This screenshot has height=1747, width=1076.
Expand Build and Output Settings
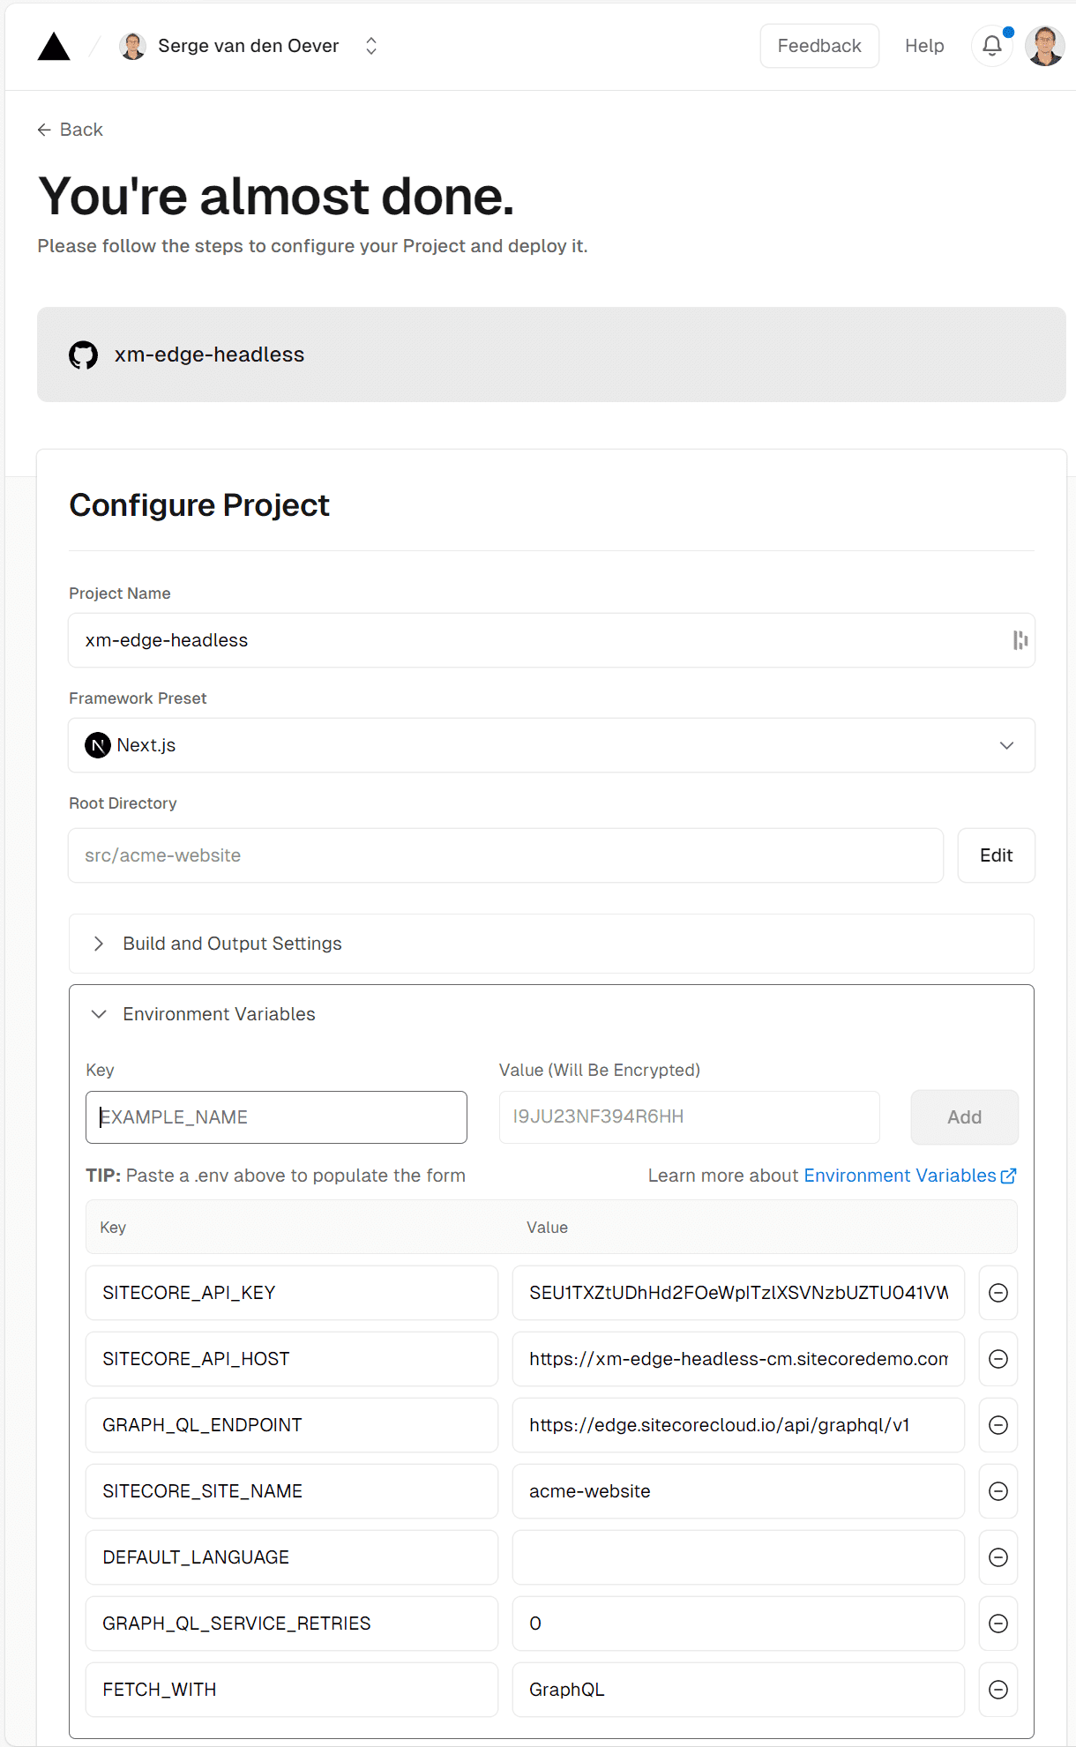232,944
